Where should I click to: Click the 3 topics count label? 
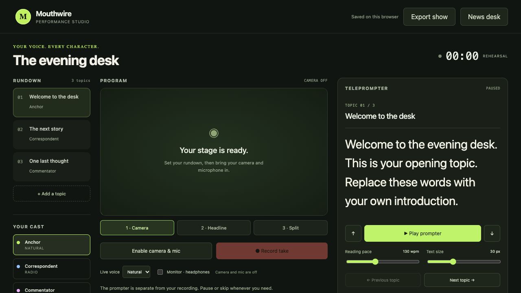[81, 81]
